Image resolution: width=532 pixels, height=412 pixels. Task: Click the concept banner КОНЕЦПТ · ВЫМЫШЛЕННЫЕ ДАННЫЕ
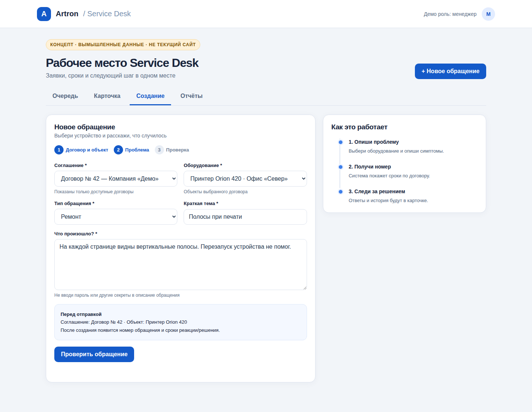[123, 45]
